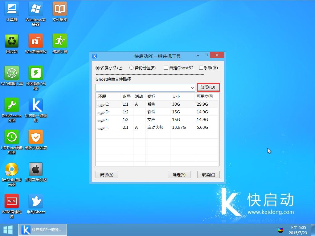Image resolution: width=315 pixels, height=236 pixels.
Task: Click the 浏览(O) browse button
Action: (208, 87)
